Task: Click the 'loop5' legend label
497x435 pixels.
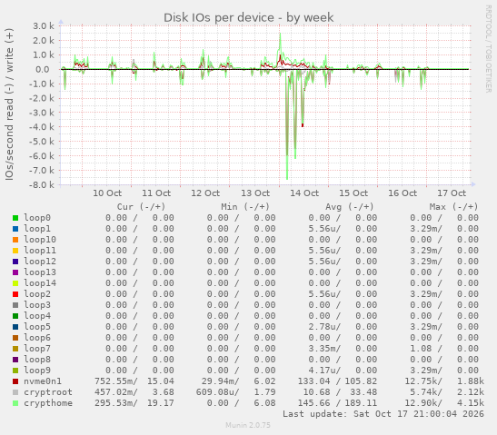Action: (x=37, y=327)
